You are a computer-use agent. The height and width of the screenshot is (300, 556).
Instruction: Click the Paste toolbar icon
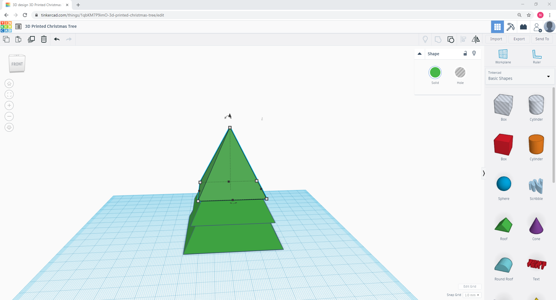[18, 39]
